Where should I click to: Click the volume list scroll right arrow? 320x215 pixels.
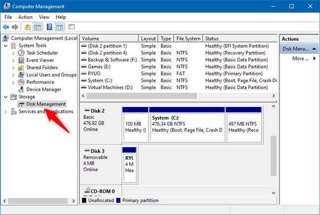coord(274,96)
